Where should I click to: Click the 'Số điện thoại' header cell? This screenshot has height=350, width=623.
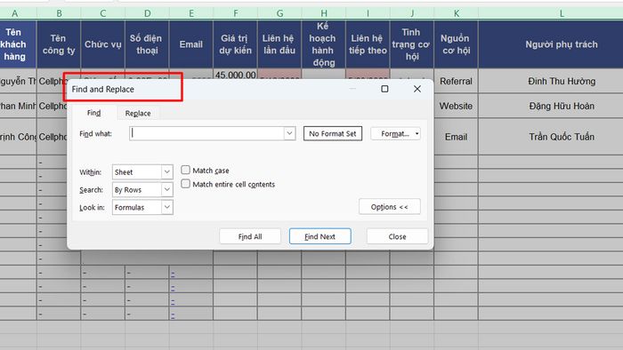147,44
